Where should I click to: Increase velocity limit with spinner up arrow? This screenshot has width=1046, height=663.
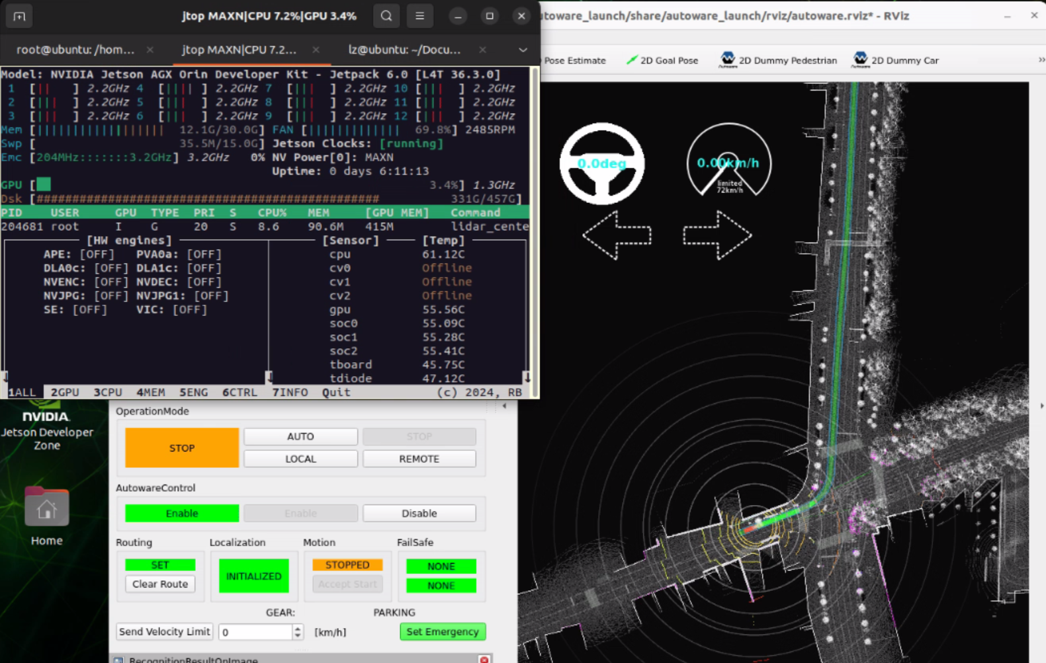298,628
